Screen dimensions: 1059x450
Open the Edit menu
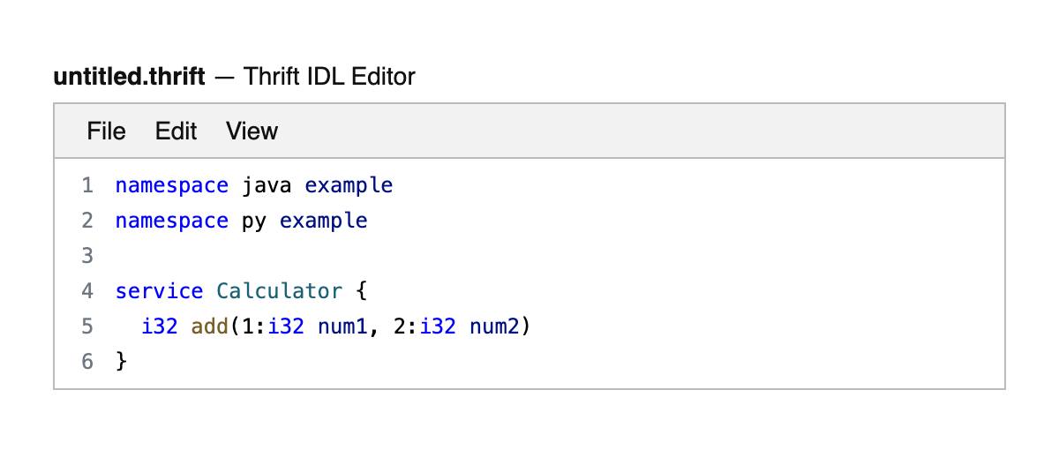[x=176, y=131]
